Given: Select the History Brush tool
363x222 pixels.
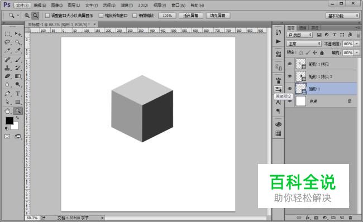Looking at the screenshot, I should coord(18,67).
